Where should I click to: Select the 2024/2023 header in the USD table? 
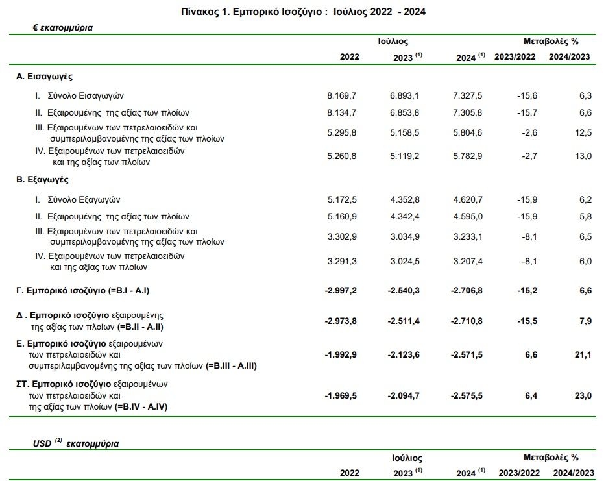574,473
